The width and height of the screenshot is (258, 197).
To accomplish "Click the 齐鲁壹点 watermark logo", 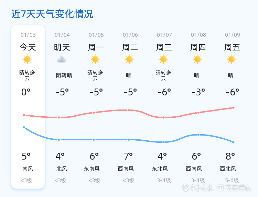I will (238, 188).
